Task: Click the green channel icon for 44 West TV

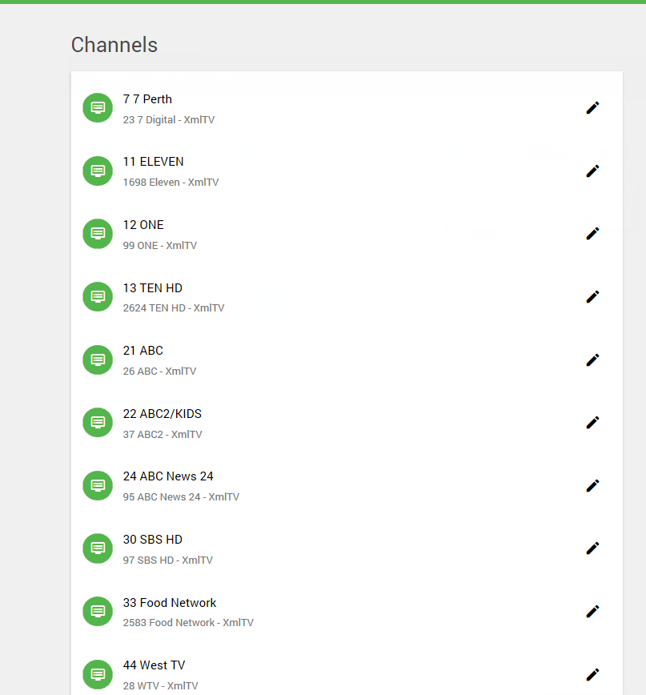Action: tap(97, 674)
